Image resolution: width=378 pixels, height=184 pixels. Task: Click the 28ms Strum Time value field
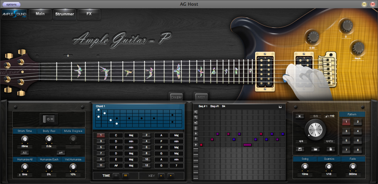coord(25,146)
